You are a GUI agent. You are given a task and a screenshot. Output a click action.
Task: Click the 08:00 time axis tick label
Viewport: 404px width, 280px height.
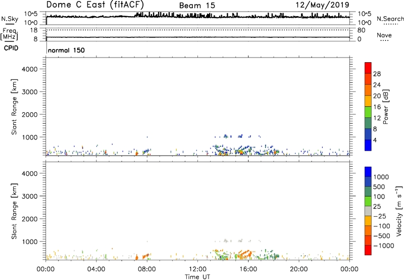(x=146, y=269)
